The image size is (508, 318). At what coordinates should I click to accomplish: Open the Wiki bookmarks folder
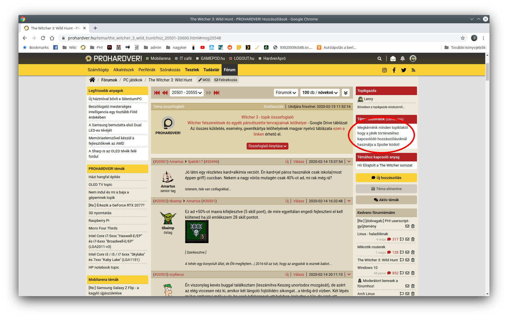point(69,47)
